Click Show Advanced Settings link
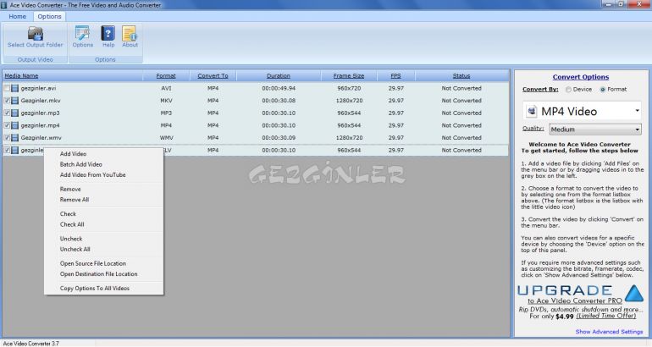The width and height of the screenshot is (652, 347). [x=609, y=332]
